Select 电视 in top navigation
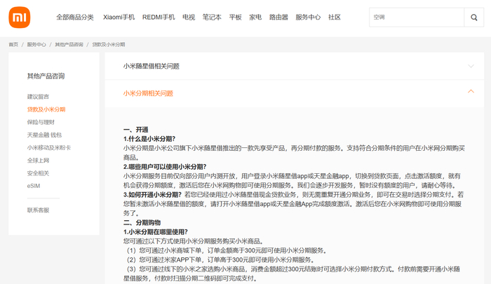Image resolution: width=491 pixels, height=284 pixels. [189, 18]
